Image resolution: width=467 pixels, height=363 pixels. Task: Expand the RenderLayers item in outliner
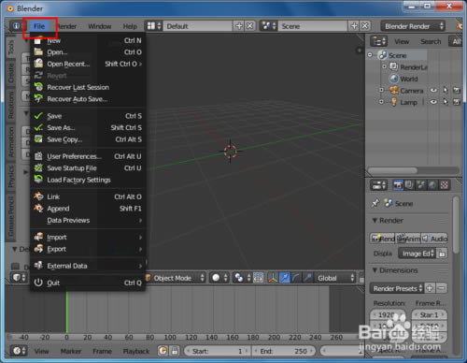click(384, 66)
